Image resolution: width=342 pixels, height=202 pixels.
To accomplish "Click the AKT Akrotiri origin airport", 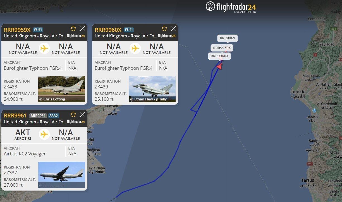I will click(x=23, y=134).
